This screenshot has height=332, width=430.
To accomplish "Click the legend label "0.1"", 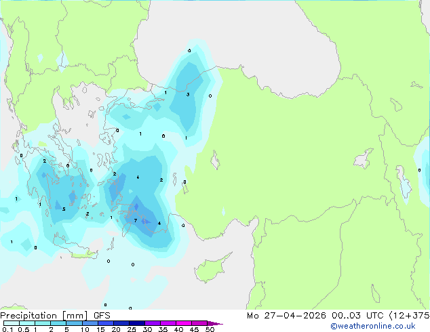I will (7, 329).
